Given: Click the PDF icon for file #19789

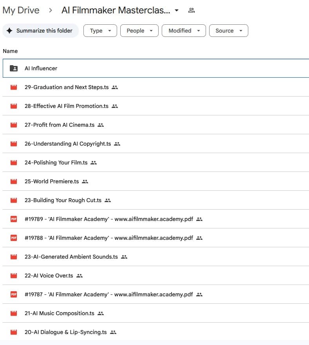Looking at the screenshot, I should [x=14, y=219].
